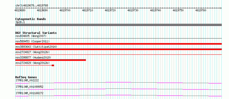Select the red esv3893643 variant bar

coord(118,49)
